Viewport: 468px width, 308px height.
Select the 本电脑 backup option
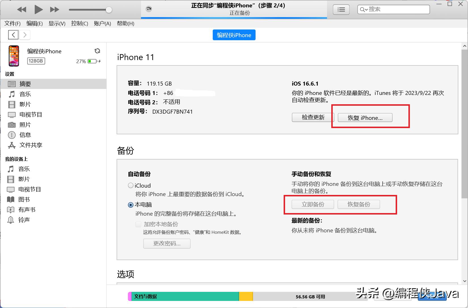pos(131,205)
